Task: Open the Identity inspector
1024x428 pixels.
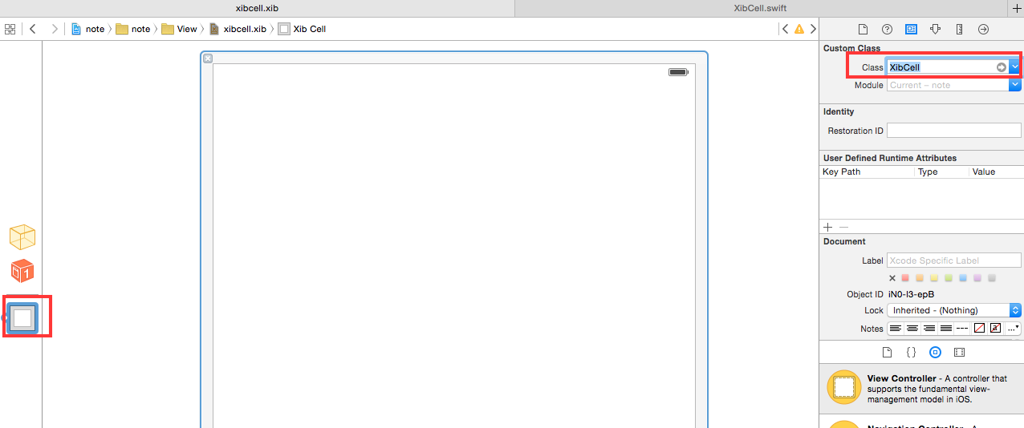Action: 911,29
